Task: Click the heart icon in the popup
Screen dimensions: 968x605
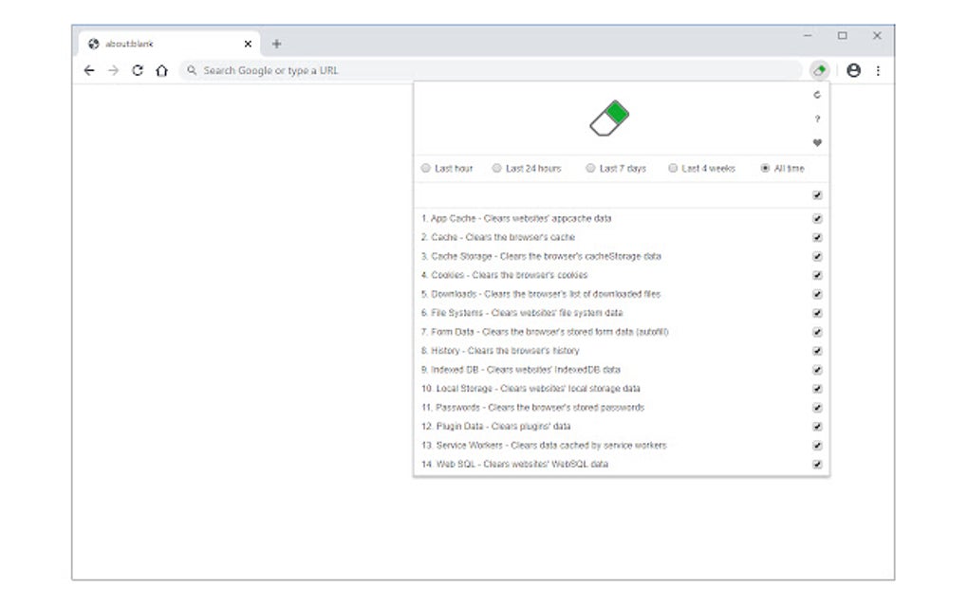Action: (816, 142)
